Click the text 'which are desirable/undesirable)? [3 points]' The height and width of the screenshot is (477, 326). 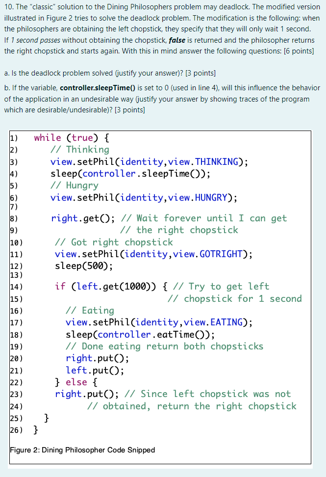pos(75,110)
